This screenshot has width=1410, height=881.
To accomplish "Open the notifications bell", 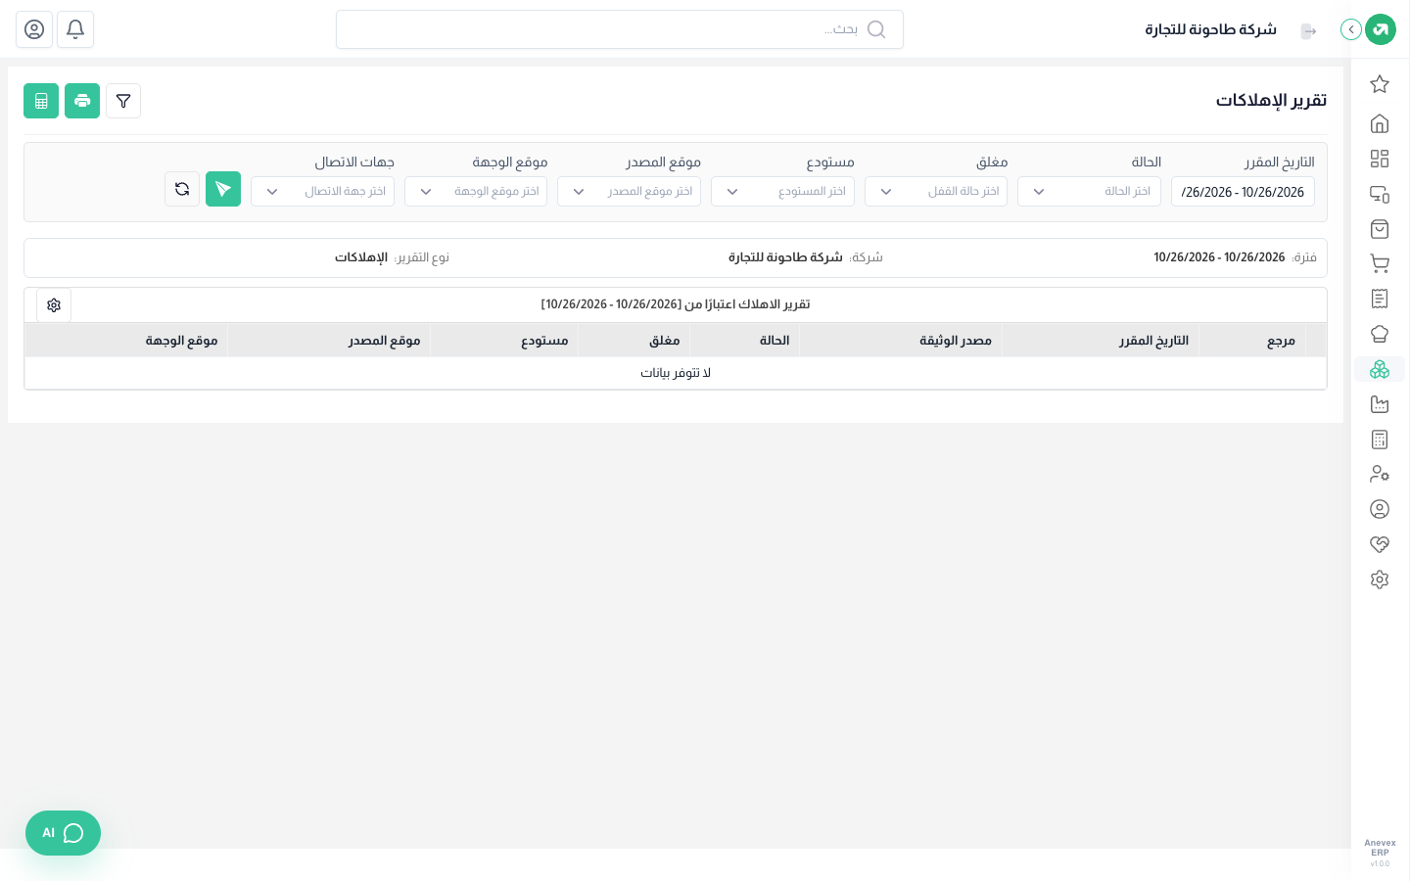I will point(75,29).
